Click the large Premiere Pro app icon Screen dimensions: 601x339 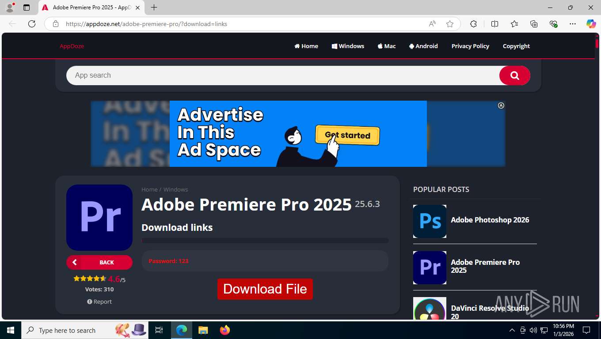[99, 218]
